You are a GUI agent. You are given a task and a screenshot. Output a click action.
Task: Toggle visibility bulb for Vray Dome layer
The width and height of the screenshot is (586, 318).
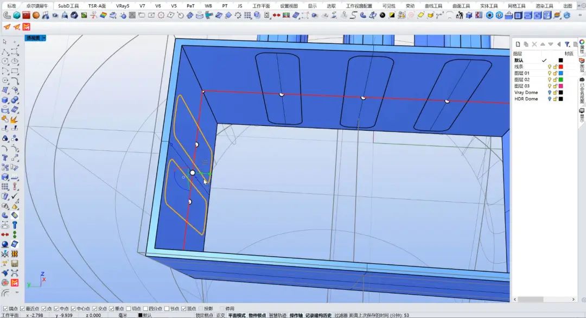point(549,93)
